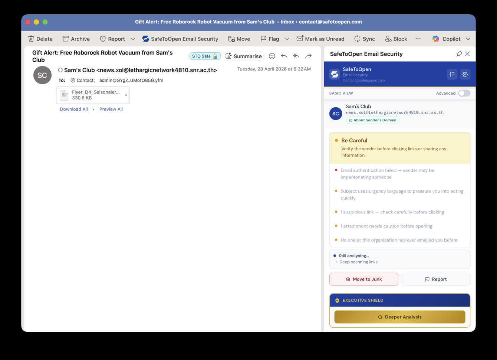Reply all to the email
Image resolution: width=497 pixels, height=360 pixels.
point(296,56)
